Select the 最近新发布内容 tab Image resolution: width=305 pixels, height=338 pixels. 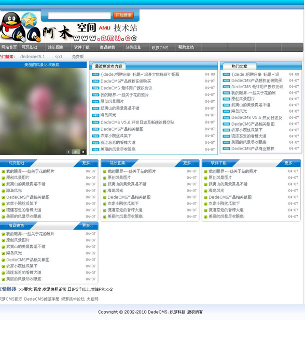click(x=108, y=66)
